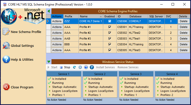The height and width of the screenshot is (105, 191).
Task: Click the HL7Test2 database cell
Action: tap(138, 33)
